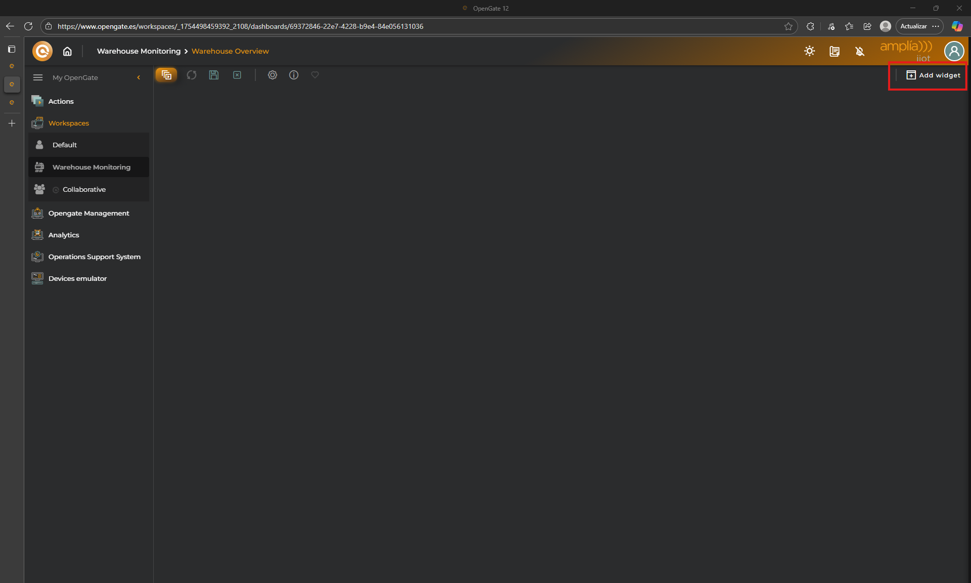Viewport: 971px width, 583px height.
Task: Toggle light theme sun icon
Action: [x=810, y=51]
